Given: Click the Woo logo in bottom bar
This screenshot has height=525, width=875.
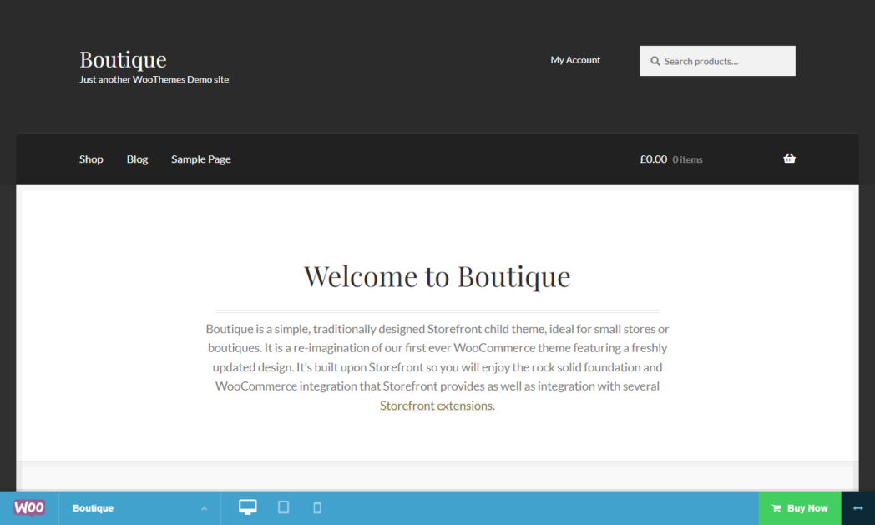Looking at the screenshot, I should click(29, 507).
